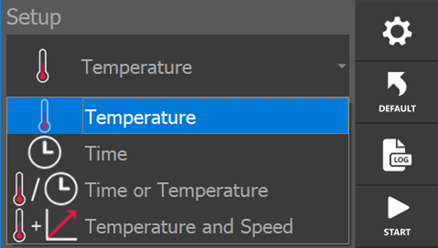The height and width of the screenshot is (248, 438).
Task: Open settings with the gear icon
Action: (397, 32)
